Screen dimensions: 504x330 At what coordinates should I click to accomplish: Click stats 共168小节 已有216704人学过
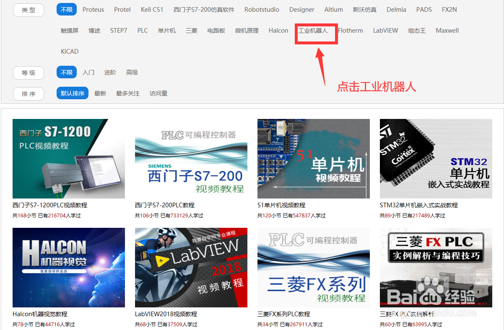47,216
